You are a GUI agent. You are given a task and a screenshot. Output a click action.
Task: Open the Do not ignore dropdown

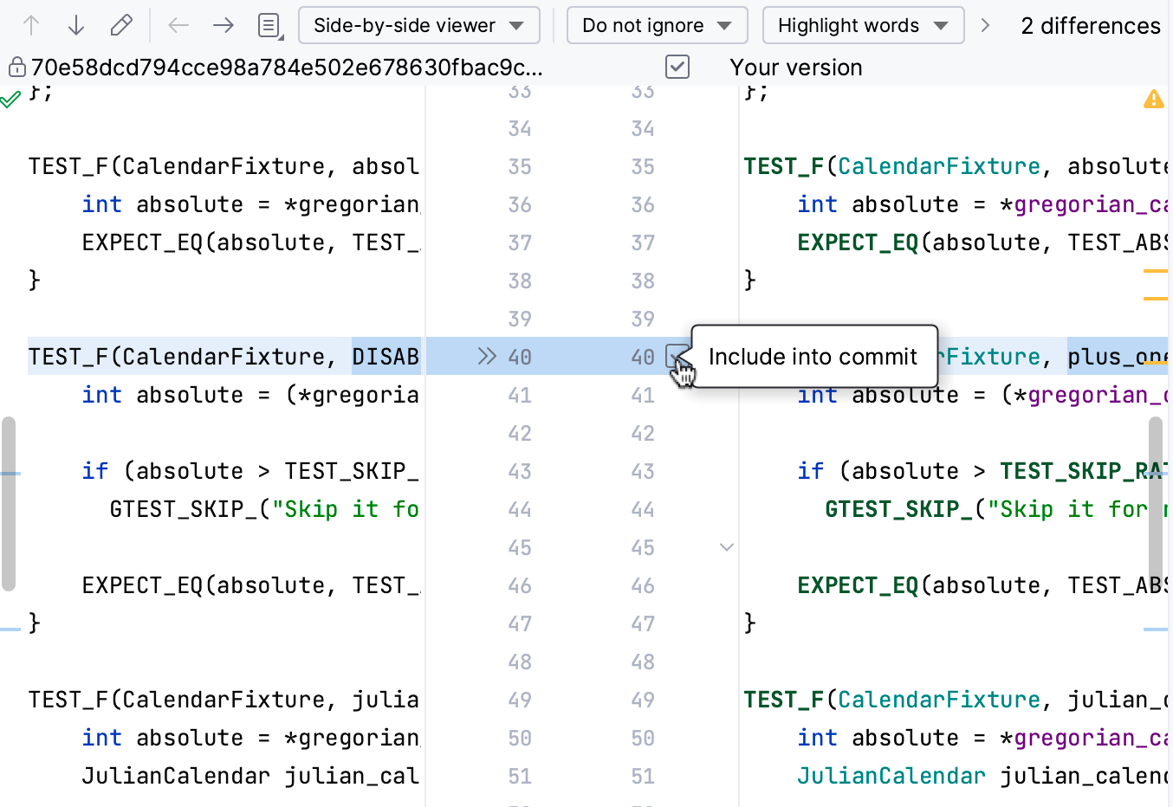(x=657, y=25)
